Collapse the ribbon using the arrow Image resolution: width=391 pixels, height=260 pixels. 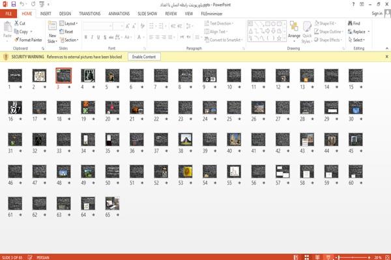pyautogui.click(x=387, y=48)
